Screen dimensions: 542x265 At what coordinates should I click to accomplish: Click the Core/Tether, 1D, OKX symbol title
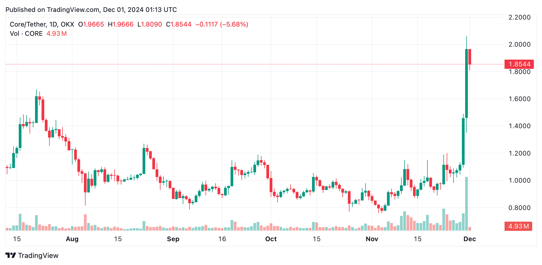pyautogui.click(x=42, y=24)
